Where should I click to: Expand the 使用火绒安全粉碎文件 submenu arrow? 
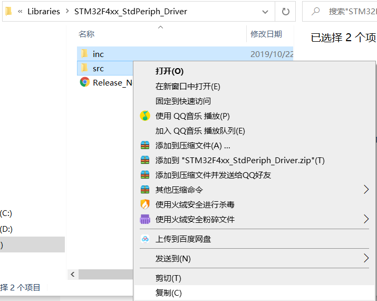point(366,219)
